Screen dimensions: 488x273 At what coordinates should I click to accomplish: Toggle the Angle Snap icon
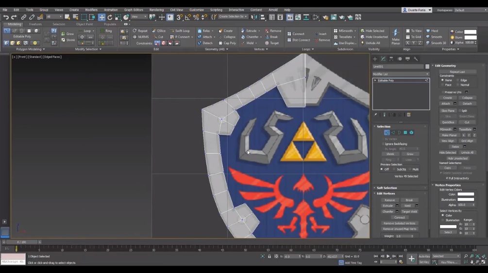[187, 17]
